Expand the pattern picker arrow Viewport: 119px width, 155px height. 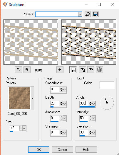coord(32,98)
